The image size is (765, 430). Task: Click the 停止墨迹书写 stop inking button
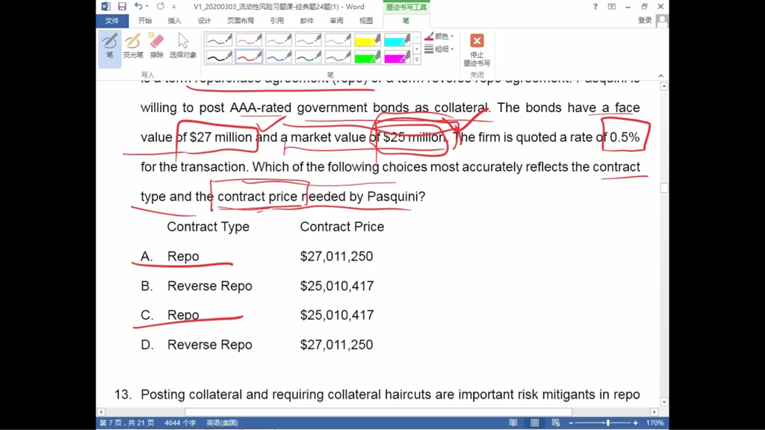477,48
